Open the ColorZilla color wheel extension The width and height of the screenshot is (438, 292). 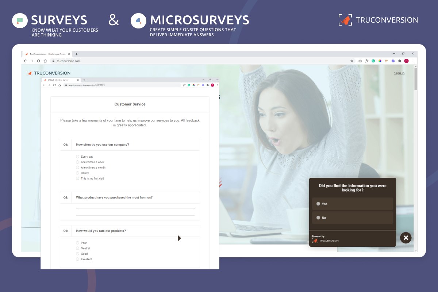point(380,61)
